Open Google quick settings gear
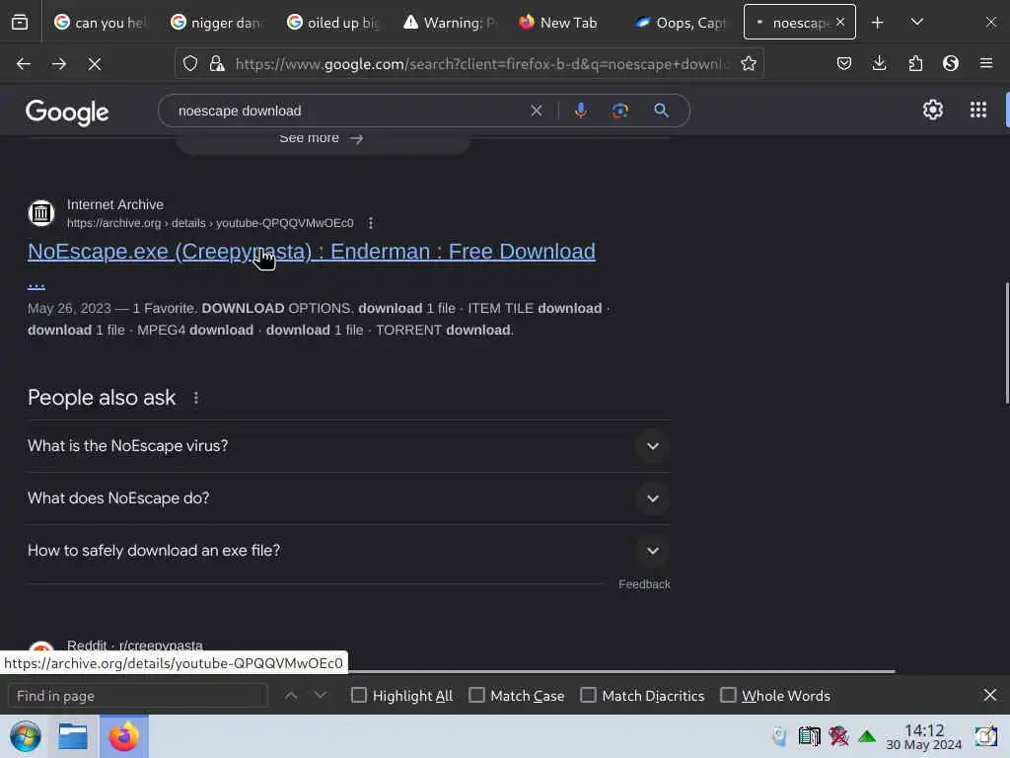 pos(933,111)
